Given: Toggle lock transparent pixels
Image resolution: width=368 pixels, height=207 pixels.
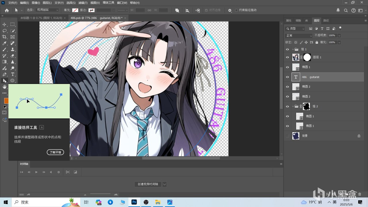Looking at the screenshot, I should (296, 42).
